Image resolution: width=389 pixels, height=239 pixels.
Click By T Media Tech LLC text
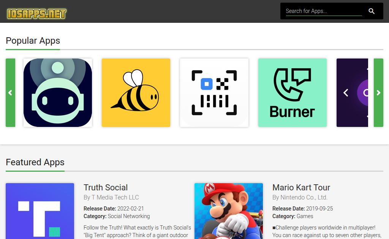pos(111,197)
